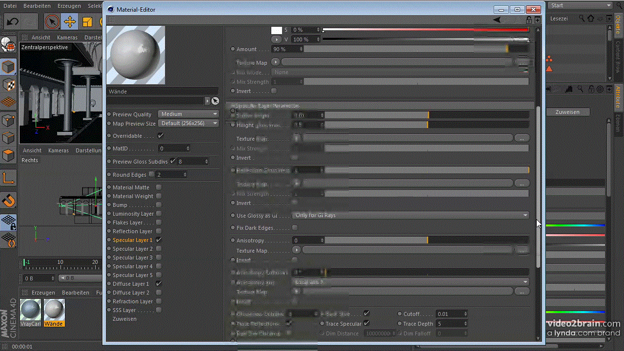Open the Preview Quality dropdown
The image size is (624, 351).
(x=189, y=114)
